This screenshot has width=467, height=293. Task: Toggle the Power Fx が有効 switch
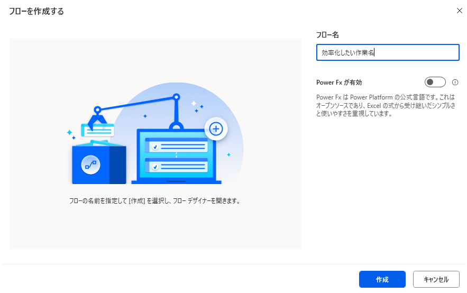coord(435,82)
